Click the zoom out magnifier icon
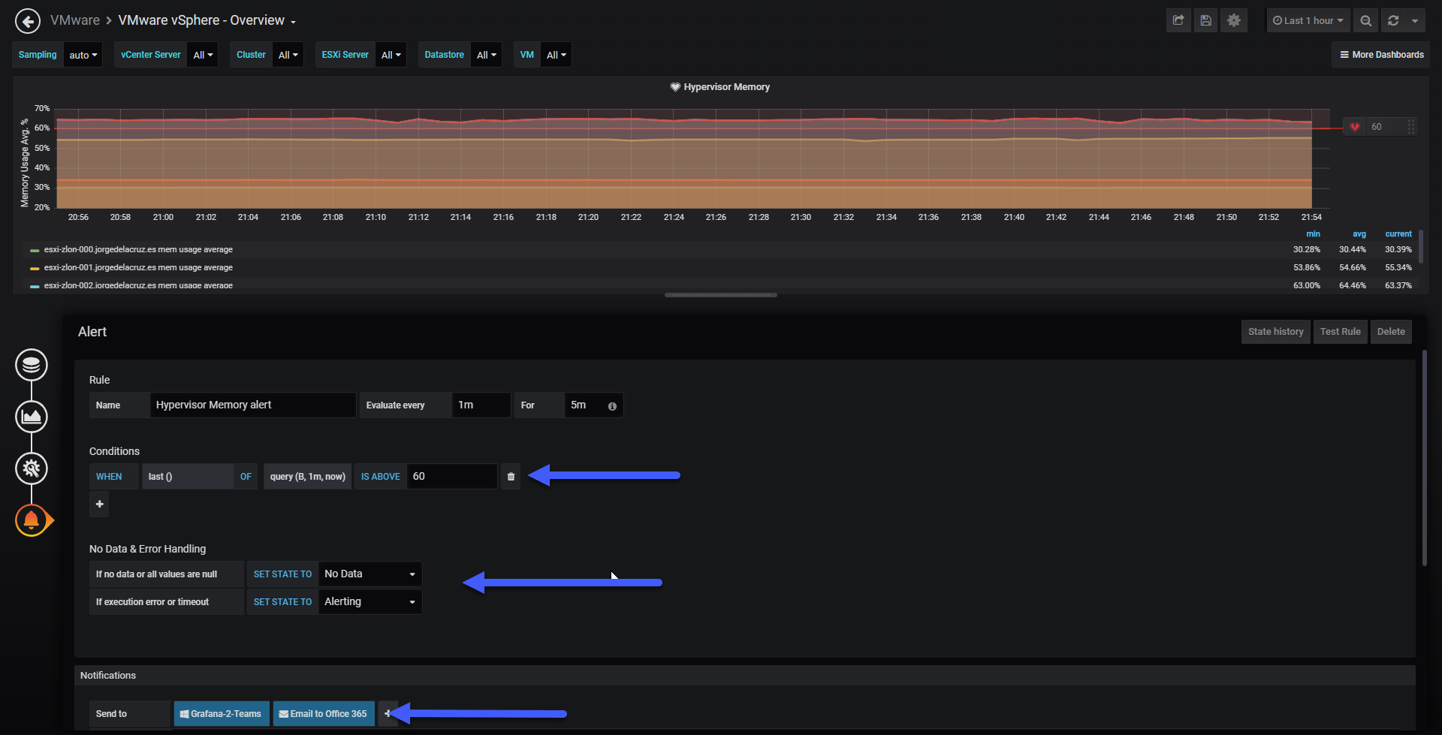 (x=1366, y=21)
